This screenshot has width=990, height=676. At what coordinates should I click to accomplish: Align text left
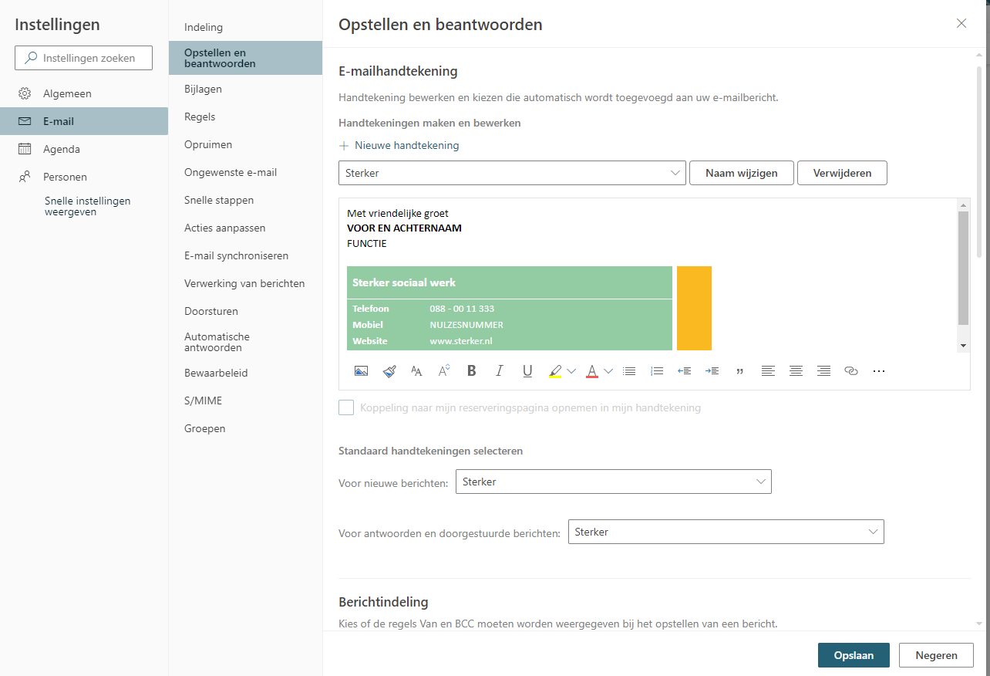pyautogui.click(x=768, y=371)
